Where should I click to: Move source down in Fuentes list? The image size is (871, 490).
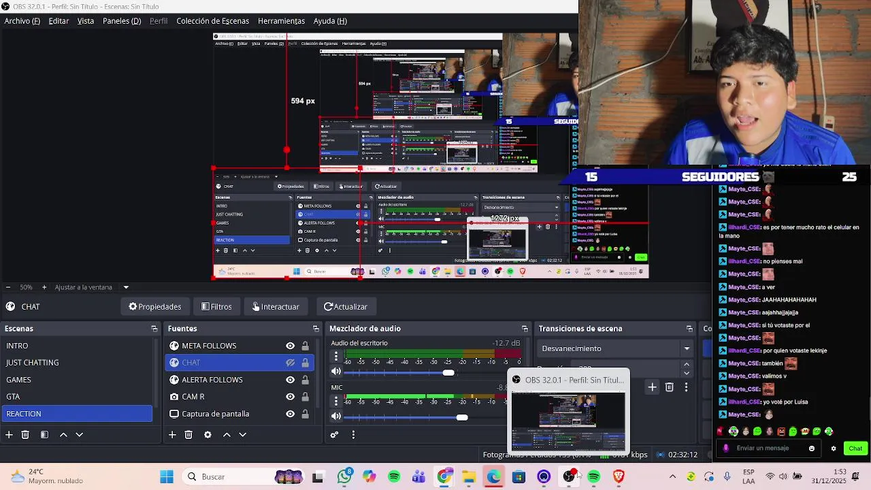tap(242, 434)
